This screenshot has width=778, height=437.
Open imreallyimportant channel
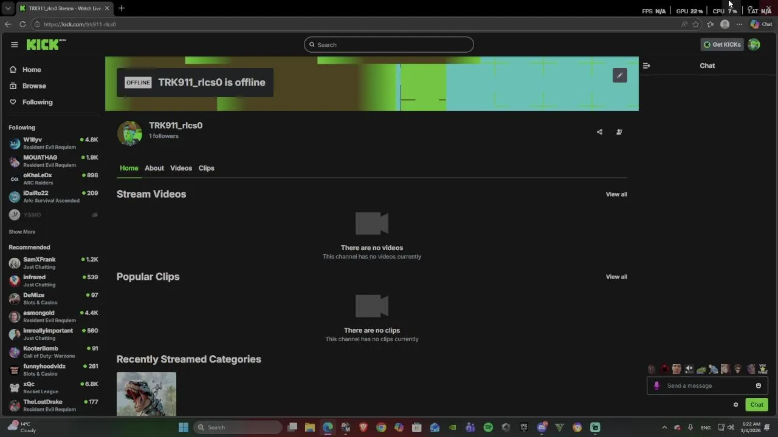tap(53, 334)
